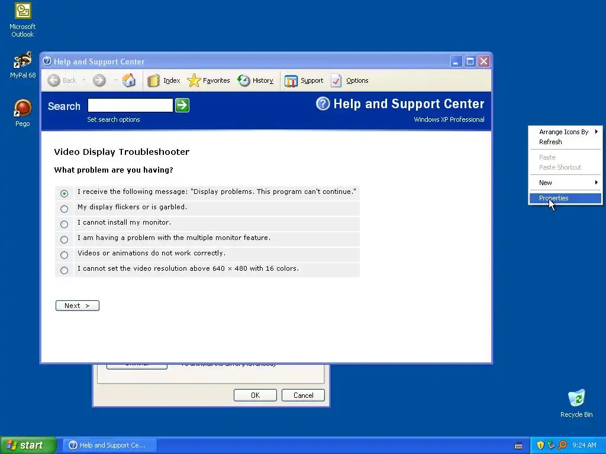606x454 pixels.
Task: Click the Next > button
Action: pos(78,306)
